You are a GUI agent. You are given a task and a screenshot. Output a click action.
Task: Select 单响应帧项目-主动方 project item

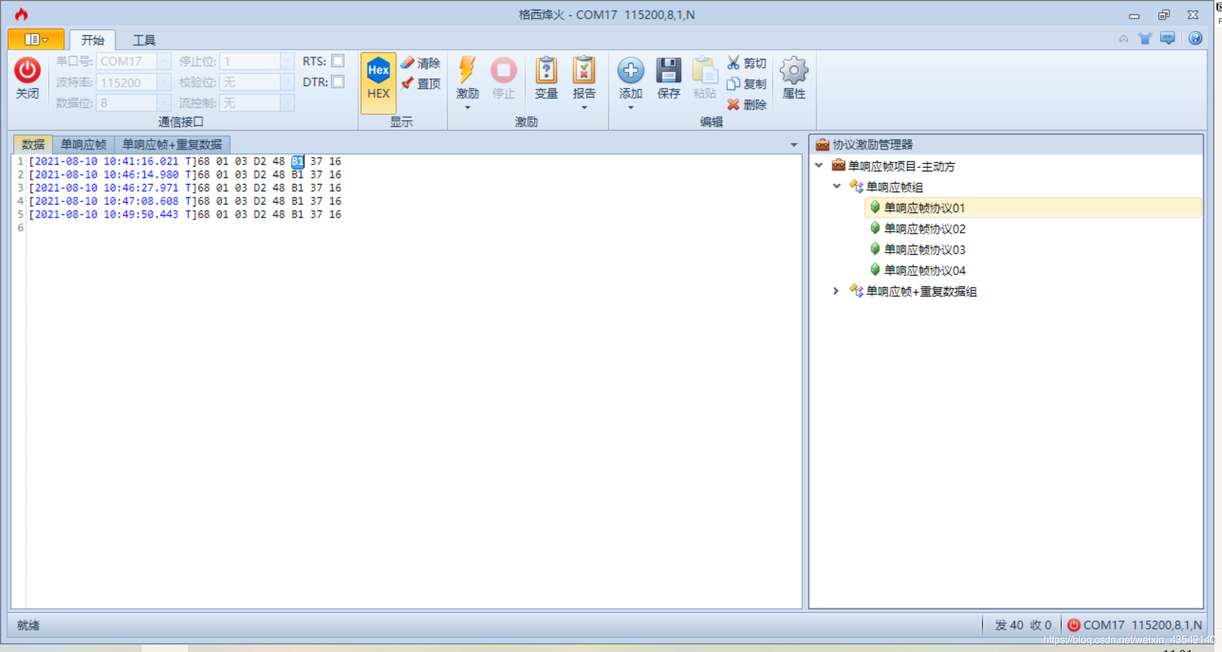901,166
